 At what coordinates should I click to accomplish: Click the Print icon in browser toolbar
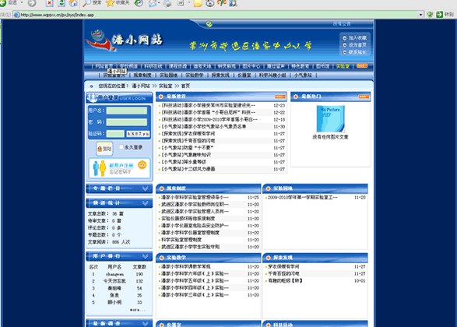click(x=167, y=3)
